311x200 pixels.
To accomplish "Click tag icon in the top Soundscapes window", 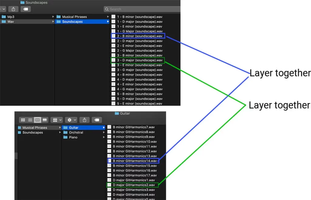I will (x=26, y=9).
